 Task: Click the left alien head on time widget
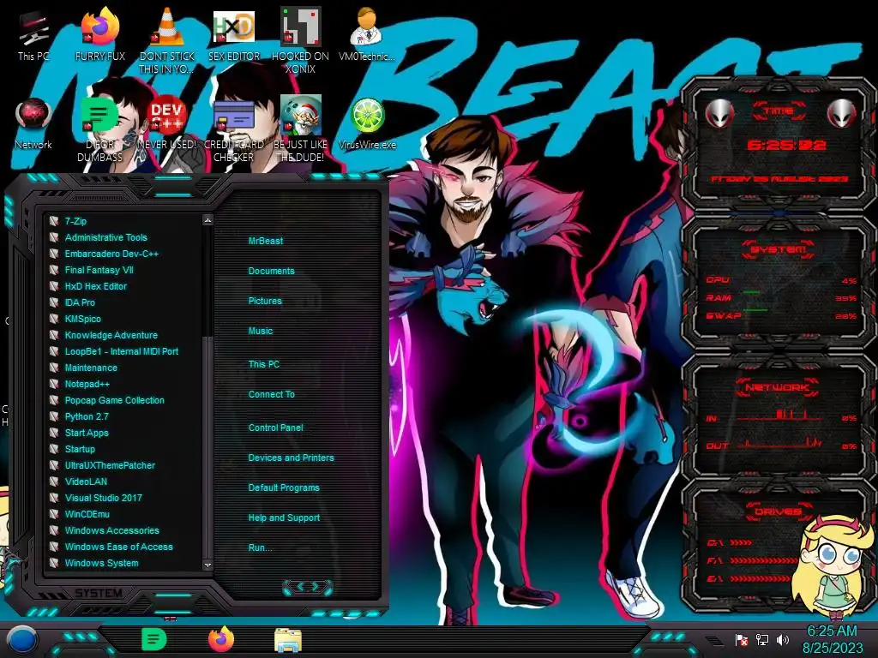tap(719, 114)
